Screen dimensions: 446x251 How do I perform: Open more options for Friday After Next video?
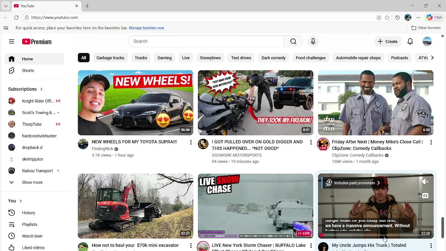tap(431, 142)
